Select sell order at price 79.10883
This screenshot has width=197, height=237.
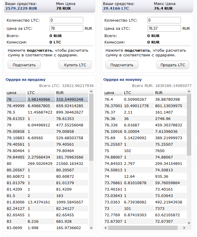(x=47, y=138)
